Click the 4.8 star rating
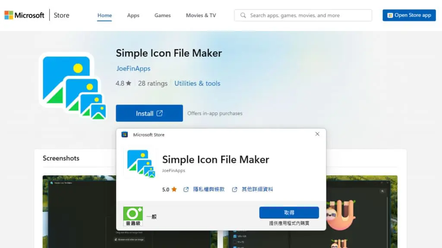Viewport: 442px width, 248px height. pyautogui.click(x=123, y=83)
